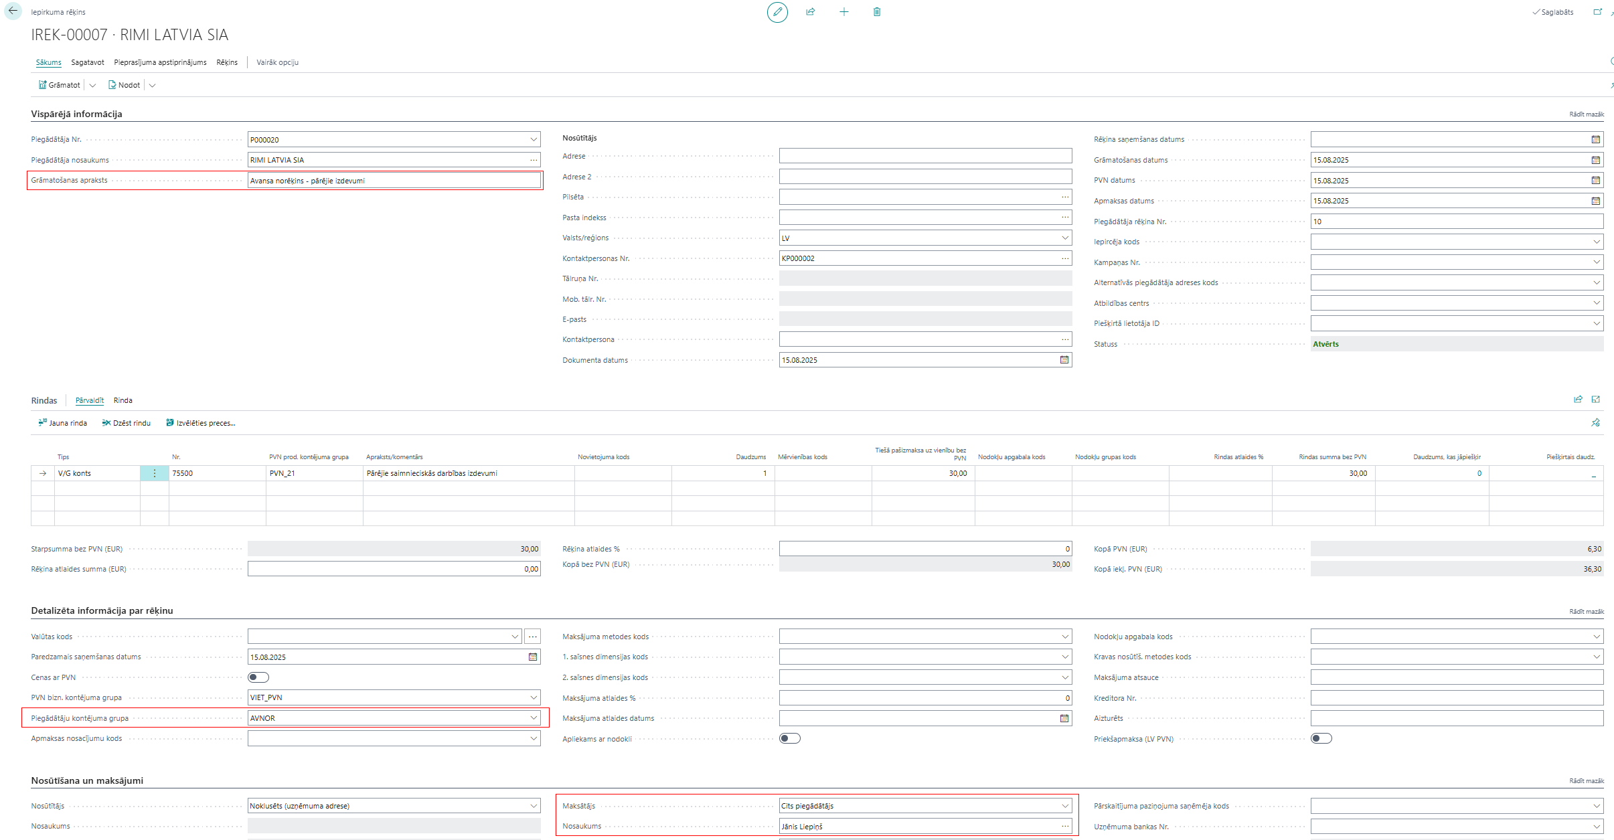Viewport: 1614px width, 840px height.
Task: Expand Piegādātāja Nr. dropdown
Action: tap(534, 139)
